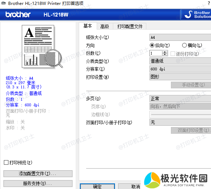This screenshot has width=211, height=189.
Task: Open the 页序 dropdown showing 向右，然后向下
Action: pyautogui.click(x=180, y=106)
